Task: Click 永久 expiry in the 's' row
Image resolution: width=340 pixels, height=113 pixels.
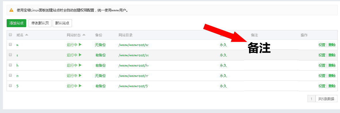Action: (223, 55)
